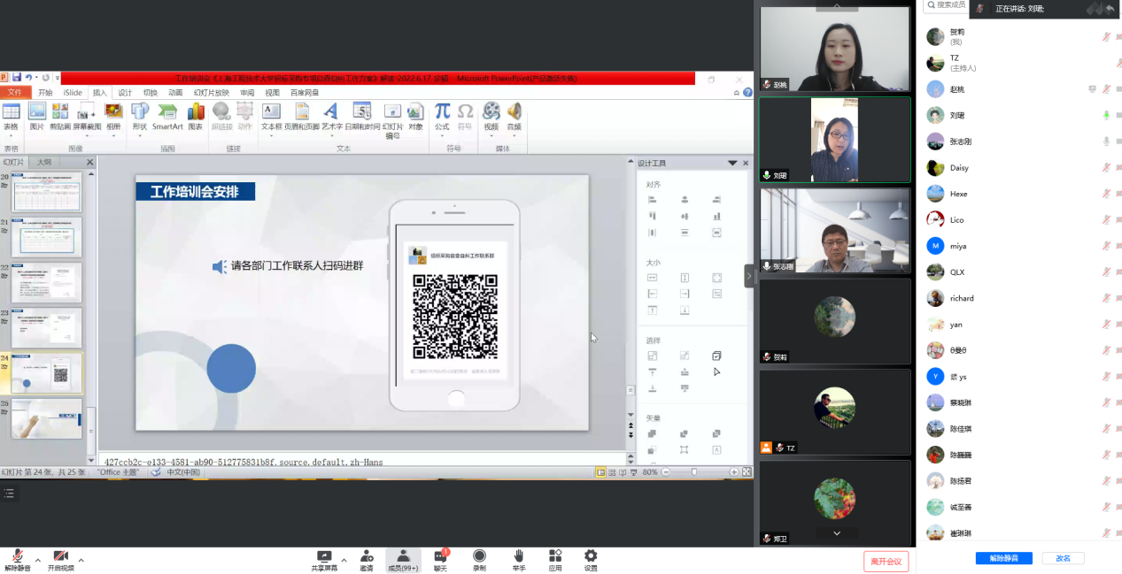The width and height of the screenshot is (1122, 574).
Task: Expand the arrow beside 开启视频
Action: click(81, 560)
